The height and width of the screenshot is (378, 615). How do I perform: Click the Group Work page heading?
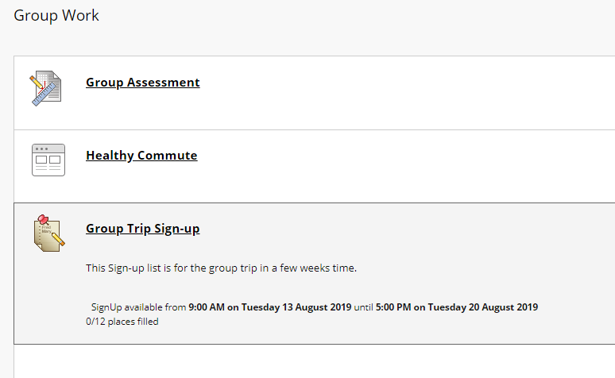tap(56, 16)
